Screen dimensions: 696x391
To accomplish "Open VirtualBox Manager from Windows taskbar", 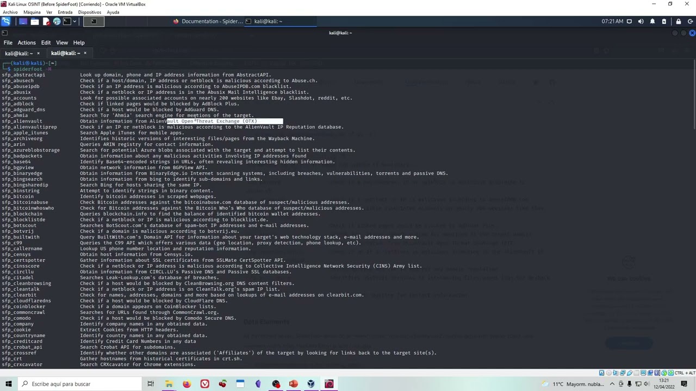I will [311, 384].
